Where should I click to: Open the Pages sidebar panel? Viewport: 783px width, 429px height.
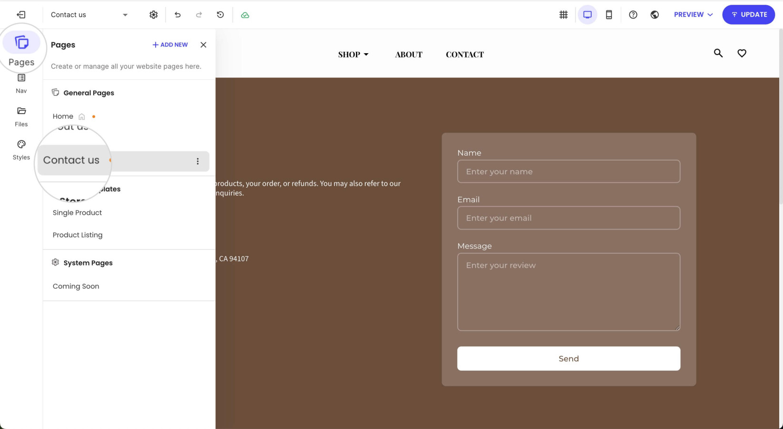pyautogui.click(x=21, y=49)
